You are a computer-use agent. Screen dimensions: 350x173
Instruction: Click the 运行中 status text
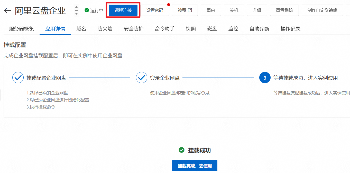pos(97,10)
